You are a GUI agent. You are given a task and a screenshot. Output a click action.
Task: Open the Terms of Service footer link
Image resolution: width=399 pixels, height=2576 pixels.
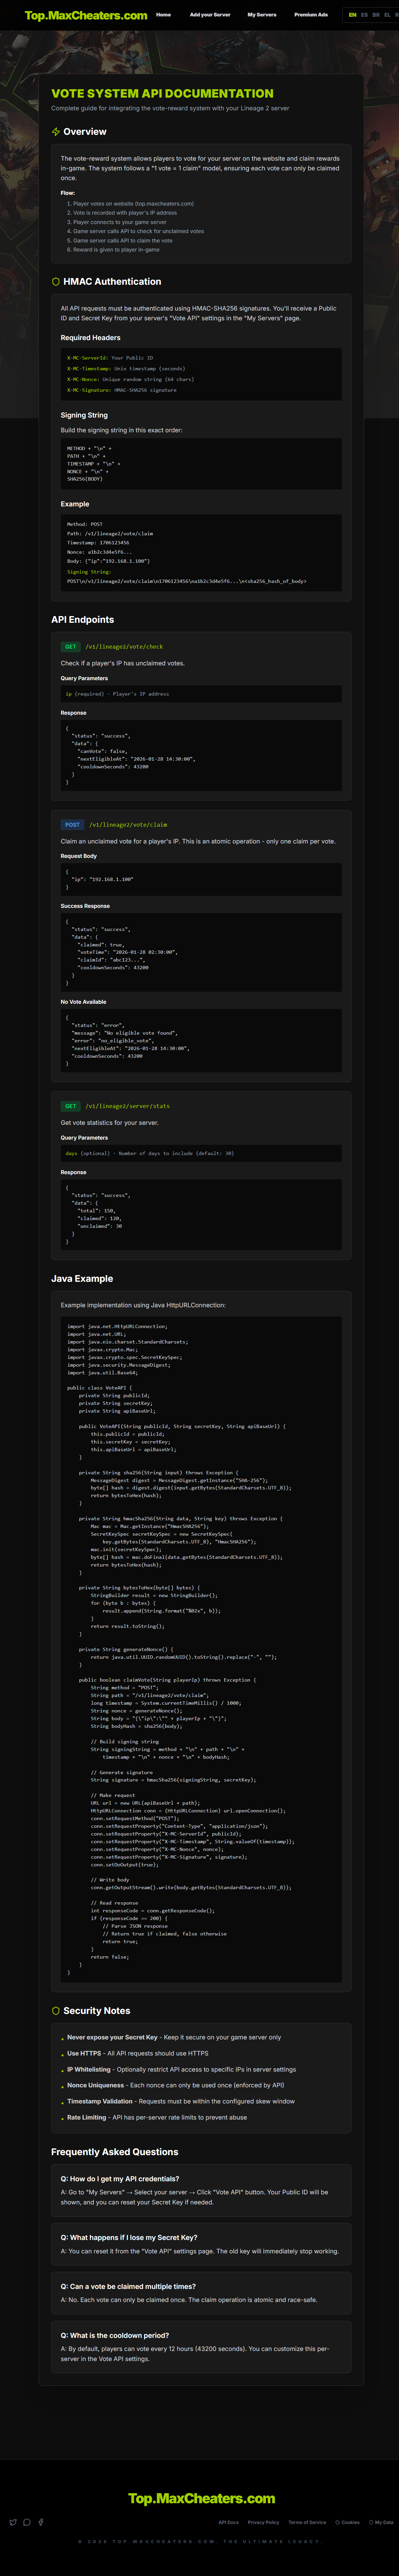coord(307,2522)
